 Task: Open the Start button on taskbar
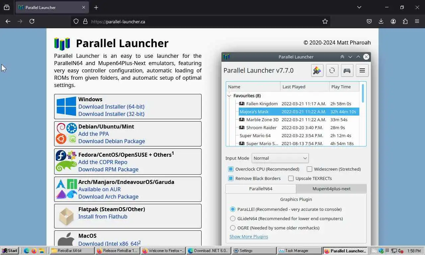coord(10,251)
